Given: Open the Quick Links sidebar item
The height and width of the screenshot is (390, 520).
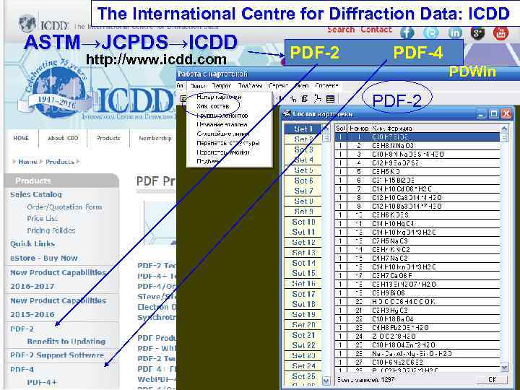Looking at the screenshot, I should (32, 244).
